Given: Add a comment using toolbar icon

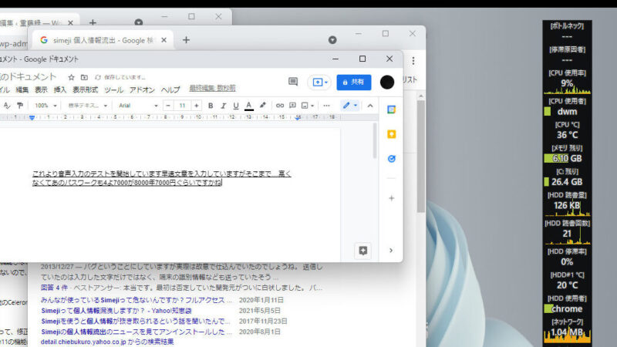Looking at the screenshot, I should pos(292,106).
